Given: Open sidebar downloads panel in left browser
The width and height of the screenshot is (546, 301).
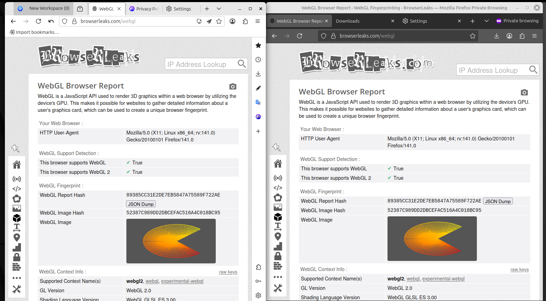Looking at the screenshot, I should click(x=258, y=74).
